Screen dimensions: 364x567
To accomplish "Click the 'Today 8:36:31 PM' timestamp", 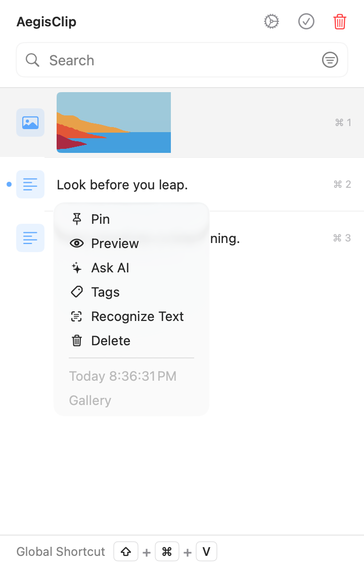I will click(x=123, y=376).
